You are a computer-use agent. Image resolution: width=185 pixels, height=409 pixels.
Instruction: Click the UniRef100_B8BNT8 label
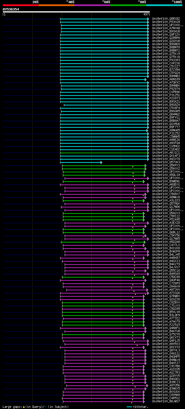pos(166,48)
